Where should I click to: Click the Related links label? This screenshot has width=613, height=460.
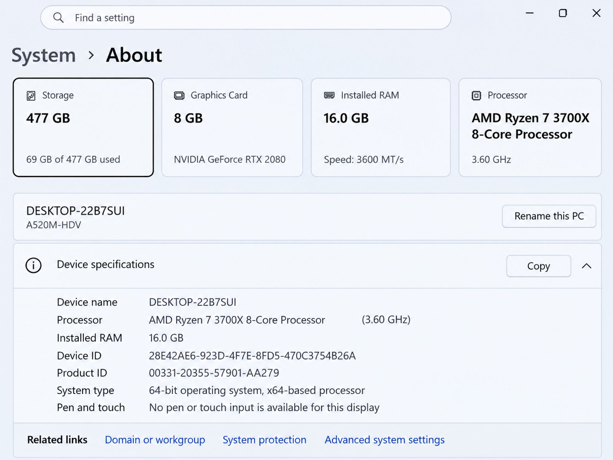[x=57, y=440]
